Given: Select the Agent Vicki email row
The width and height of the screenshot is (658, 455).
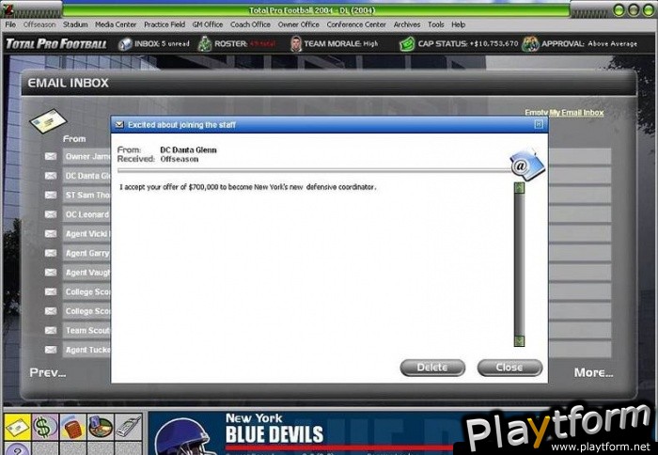Looking at the screenshot, I should pos(86,234).
